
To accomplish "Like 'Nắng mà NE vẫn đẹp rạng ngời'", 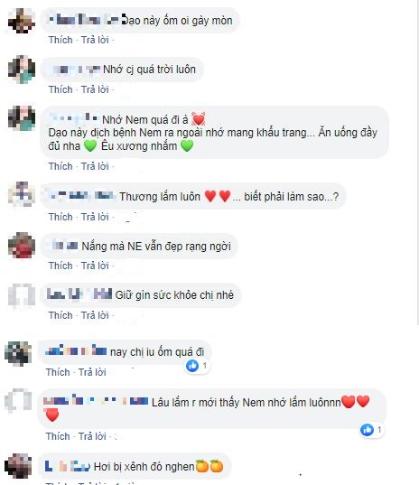I will 61,266.
